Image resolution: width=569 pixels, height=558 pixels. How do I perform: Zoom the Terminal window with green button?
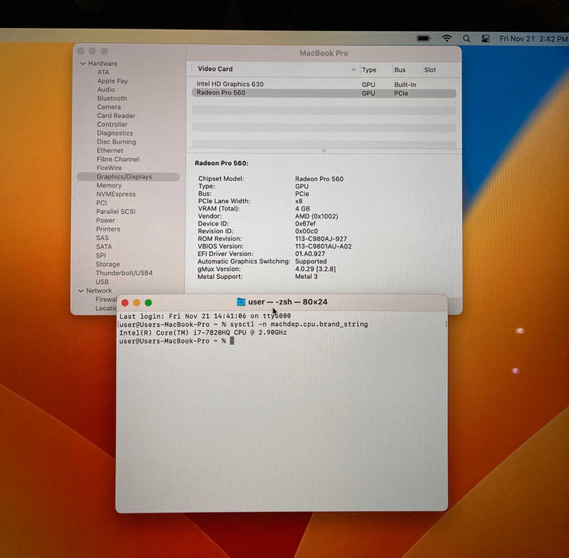(x=148, y=303)
